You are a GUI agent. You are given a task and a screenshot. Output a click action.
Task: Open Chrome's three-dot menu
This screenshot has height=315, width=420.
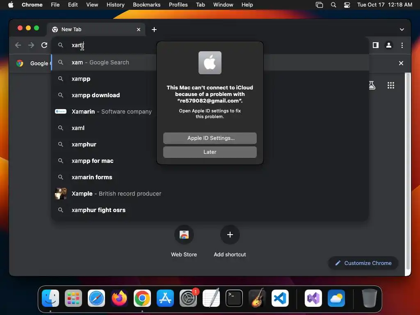point(402,45)
